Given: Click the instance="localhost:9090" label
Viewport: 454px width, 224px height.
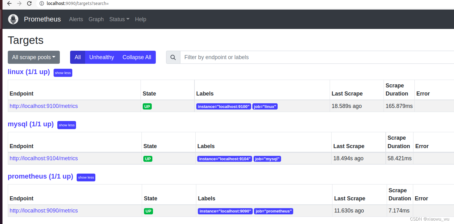Looking at the screenshot, I should click(225, 211).
